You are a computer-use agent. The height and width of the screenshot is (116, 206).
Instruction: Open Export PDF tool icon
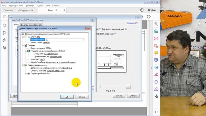(x=156, y=32)
